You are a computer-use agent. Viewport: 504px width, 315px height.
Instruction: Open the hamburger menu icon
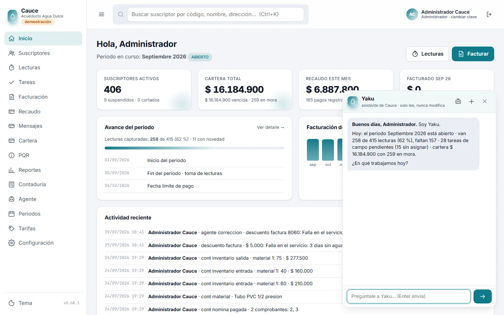click(101, 14)
